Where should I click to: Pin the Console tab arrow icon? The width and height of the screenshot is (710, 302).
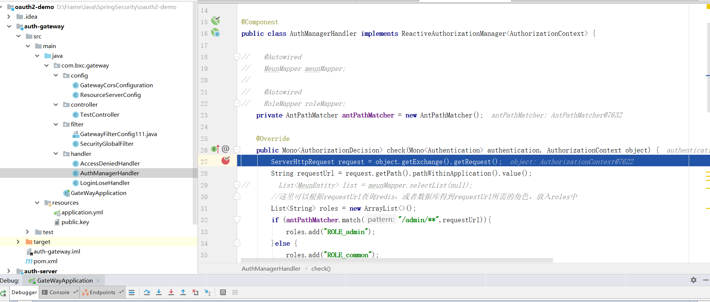pos(75,292)
